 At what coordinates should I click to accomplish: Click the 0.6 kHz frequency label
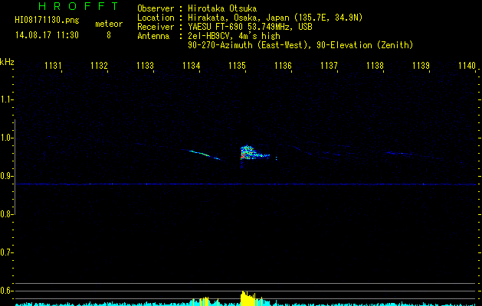coord(6,291)
